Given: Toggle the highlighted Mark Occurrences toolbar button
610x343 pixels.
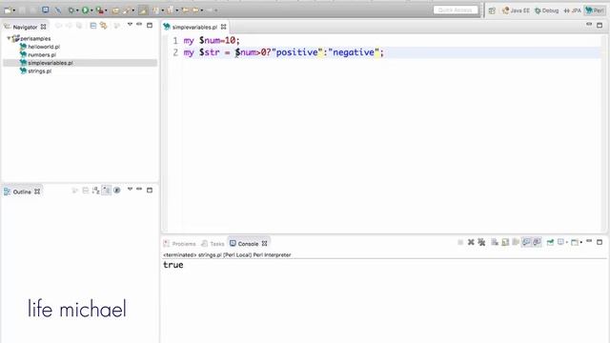Looking at the screenshot, I should [x=143, y=10].
